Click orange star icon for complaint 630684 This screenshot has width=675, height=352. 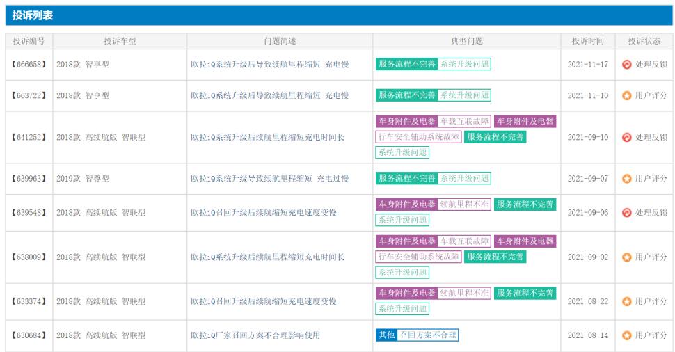click(x=626, y=335)
